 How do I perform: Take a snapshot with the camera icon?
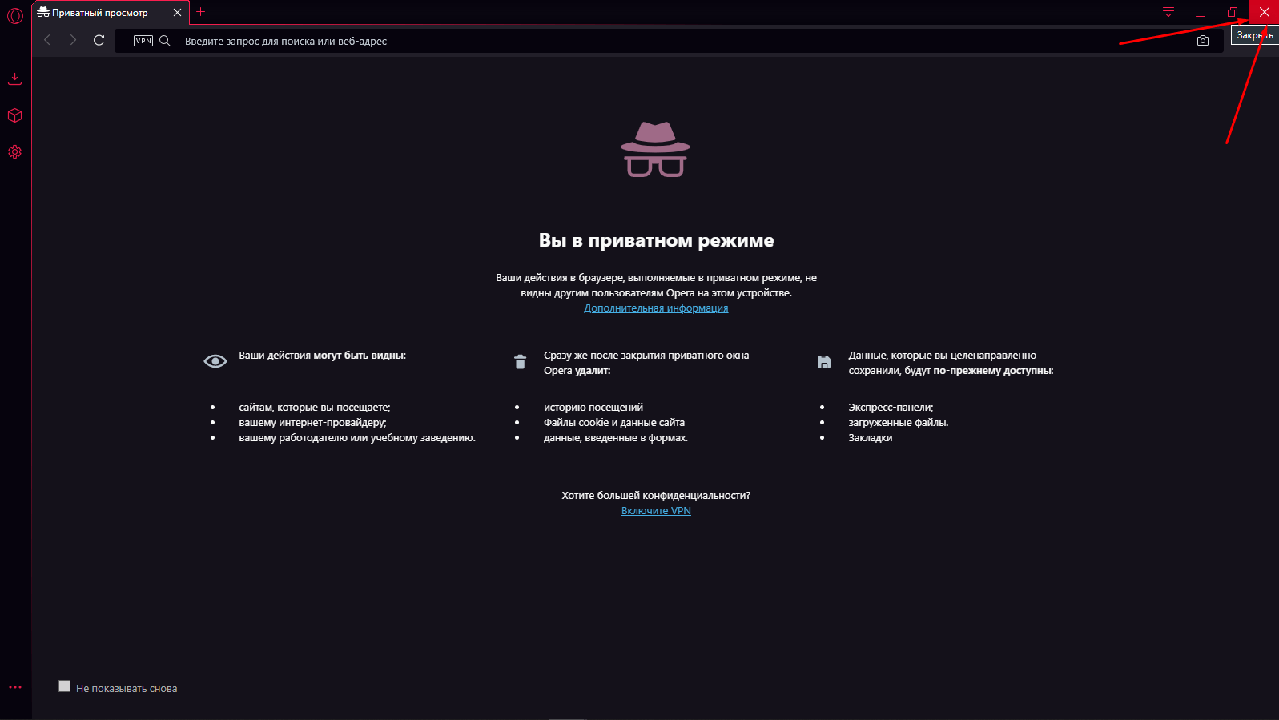pos(1203,41)
